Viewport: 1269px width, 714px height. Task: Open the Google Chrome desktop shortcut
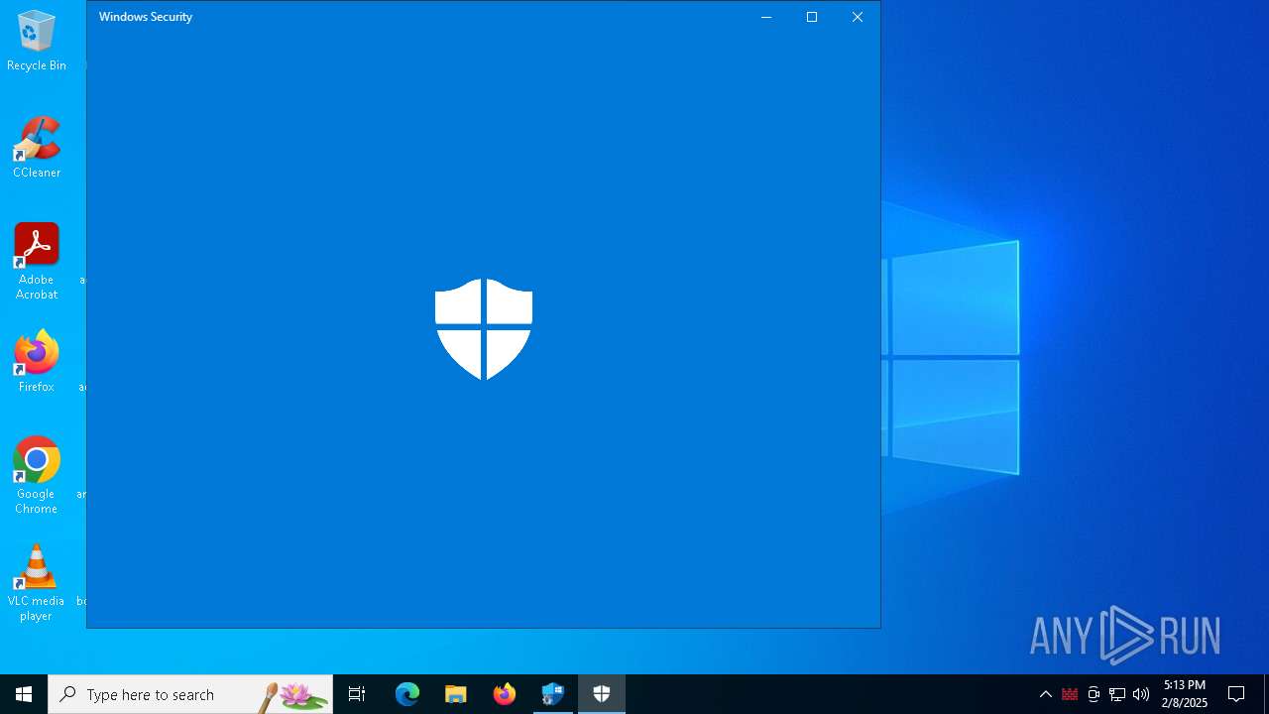pos(37,476)
